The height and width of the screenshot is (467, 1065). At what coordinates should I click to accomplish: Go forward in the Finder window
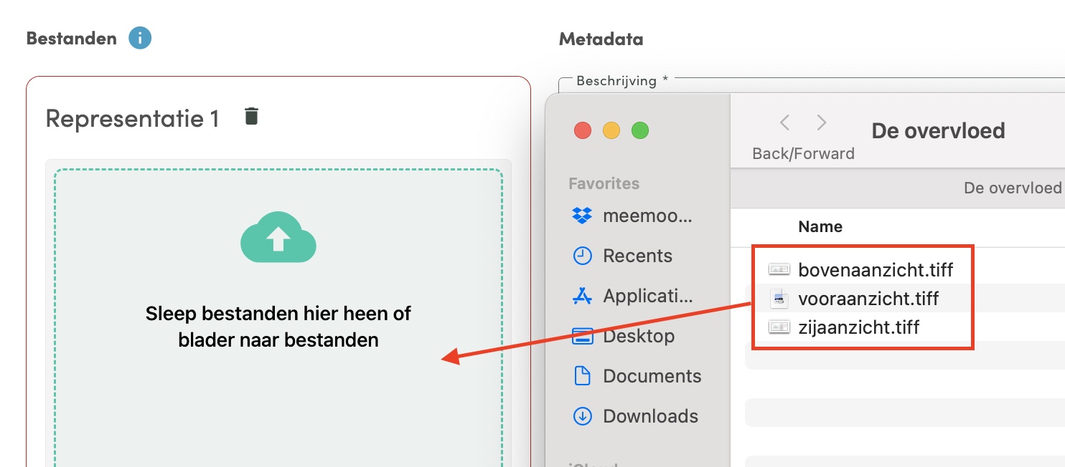coord(822,122)
